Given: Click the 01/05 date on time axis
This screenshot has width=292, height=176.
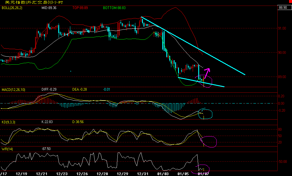Looking at the screenshot, I should 183,174.
